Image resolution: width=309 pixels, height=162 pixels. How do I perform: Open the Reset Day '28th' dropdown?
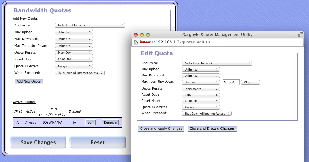[x=201, y=95]
